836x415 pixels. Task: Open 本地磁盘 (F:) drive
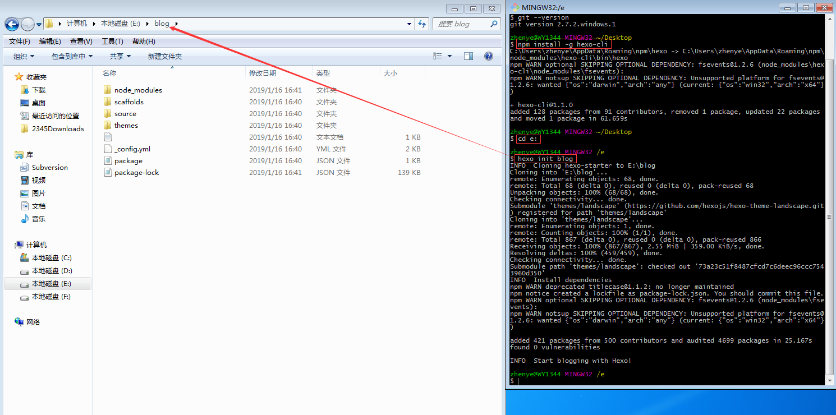pos(51,297)
